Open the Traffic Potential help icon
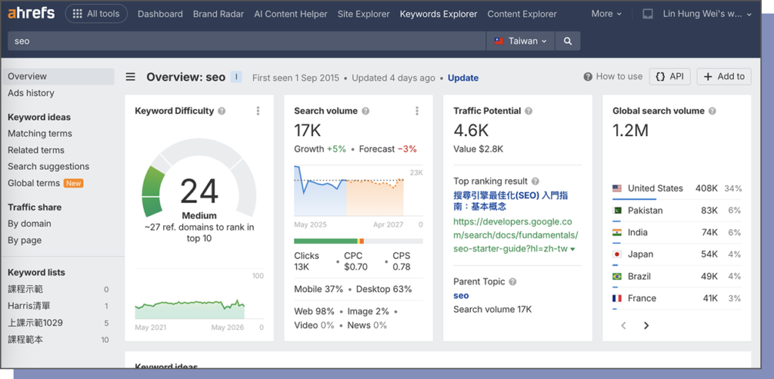774x379 pixels. (528, 111)
